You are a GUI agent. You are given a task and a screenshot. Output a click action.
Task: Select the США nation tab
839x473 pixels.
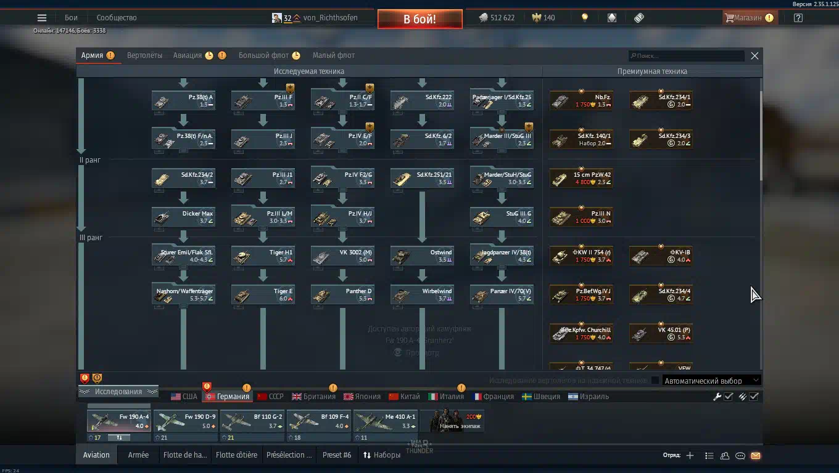(x=184, y=397)
